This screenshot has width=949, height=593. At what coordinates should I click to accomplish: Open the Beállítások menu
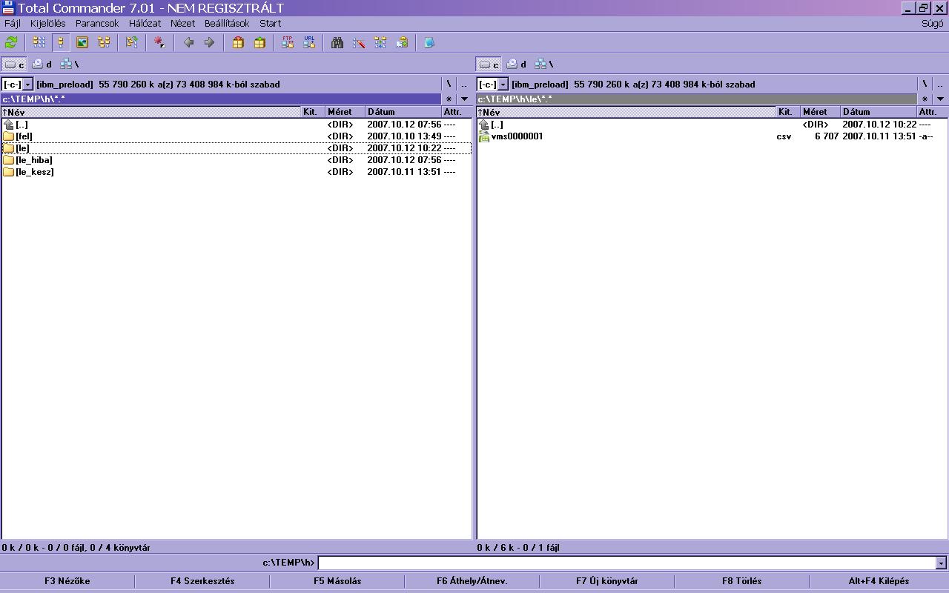click(227, 23)
